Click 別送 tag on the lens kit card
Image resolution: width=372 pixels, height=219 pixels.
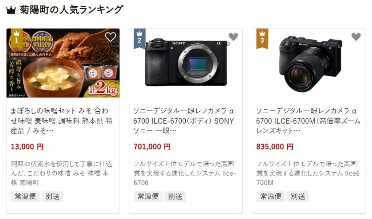298,196
